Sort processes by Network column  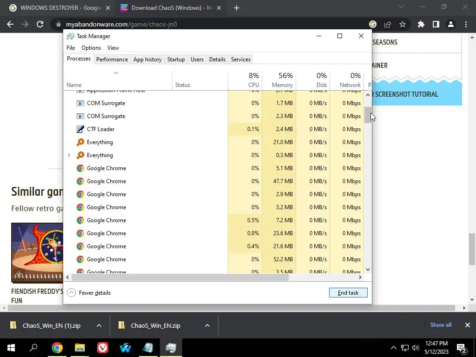point(347,80)
